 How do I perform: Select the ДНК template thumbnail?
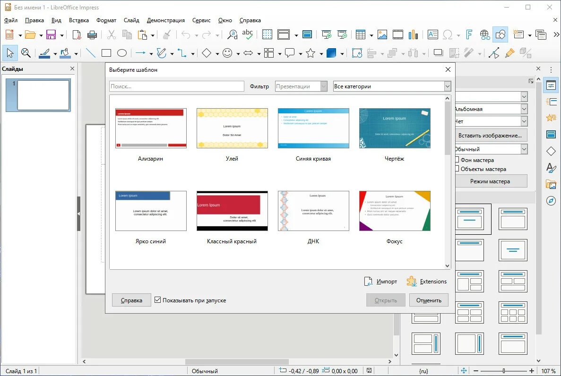click(x=313, y=211)
